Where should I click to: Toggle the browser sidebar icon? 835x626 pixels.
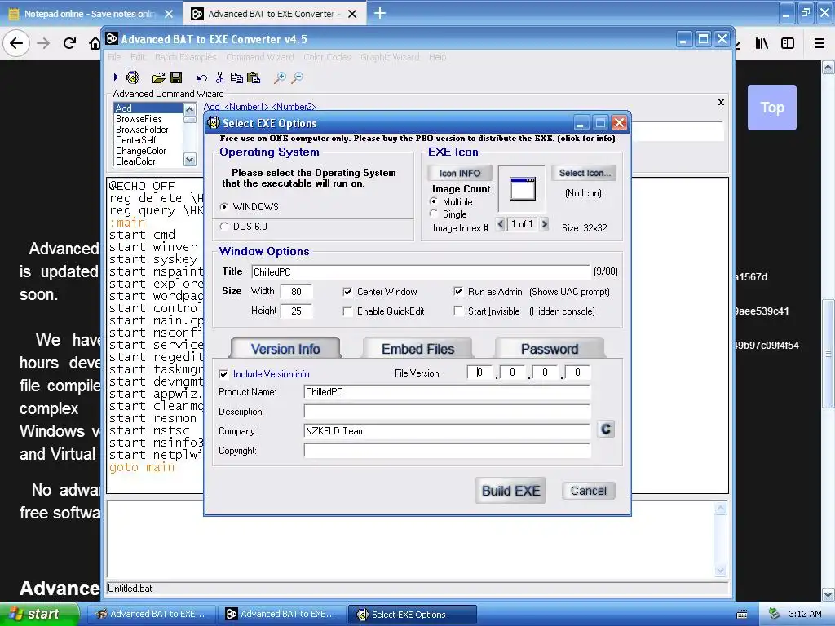(x=788, y=43)
